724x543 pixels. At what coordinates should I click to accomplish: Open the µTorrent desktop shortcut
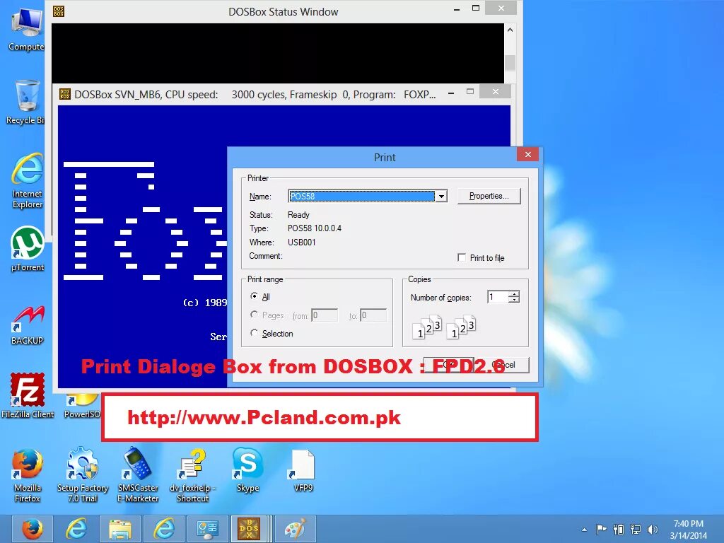point(28,248)
